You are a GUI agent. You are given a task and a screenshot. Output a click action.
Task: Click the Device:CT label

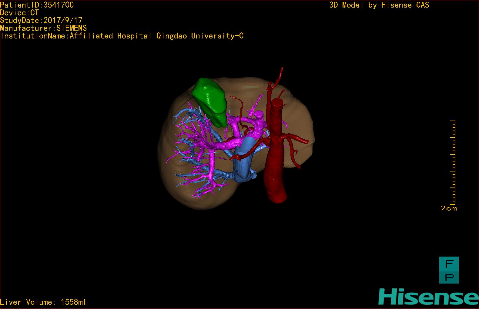click(x=19, y=13)
